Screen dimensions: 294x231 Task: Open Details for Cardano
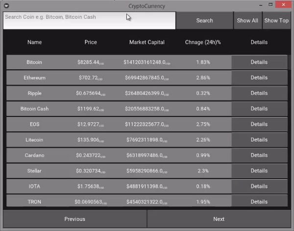(x=259, y=155)
